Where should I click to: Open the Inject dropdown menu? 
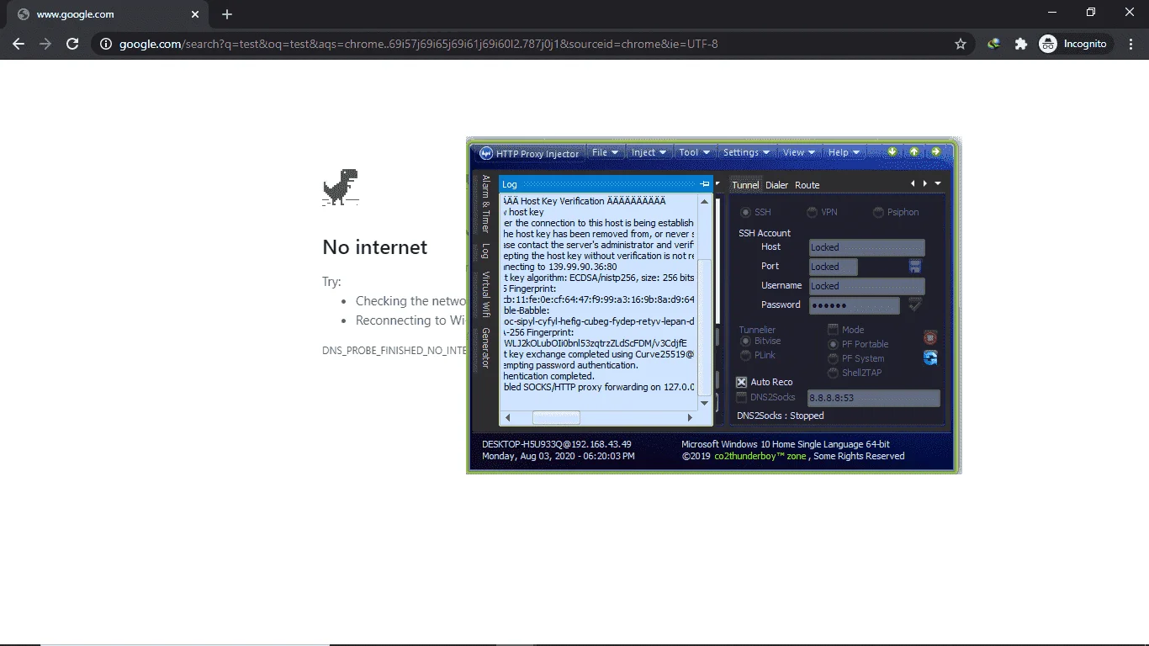649,152
